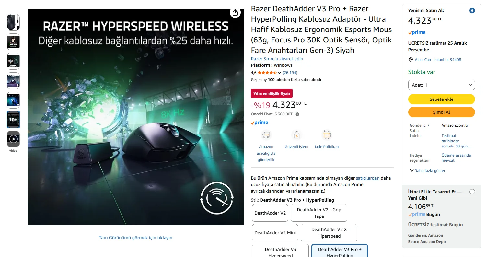
Task: Expand Daha fazla göster details
Action: point(427,171)
